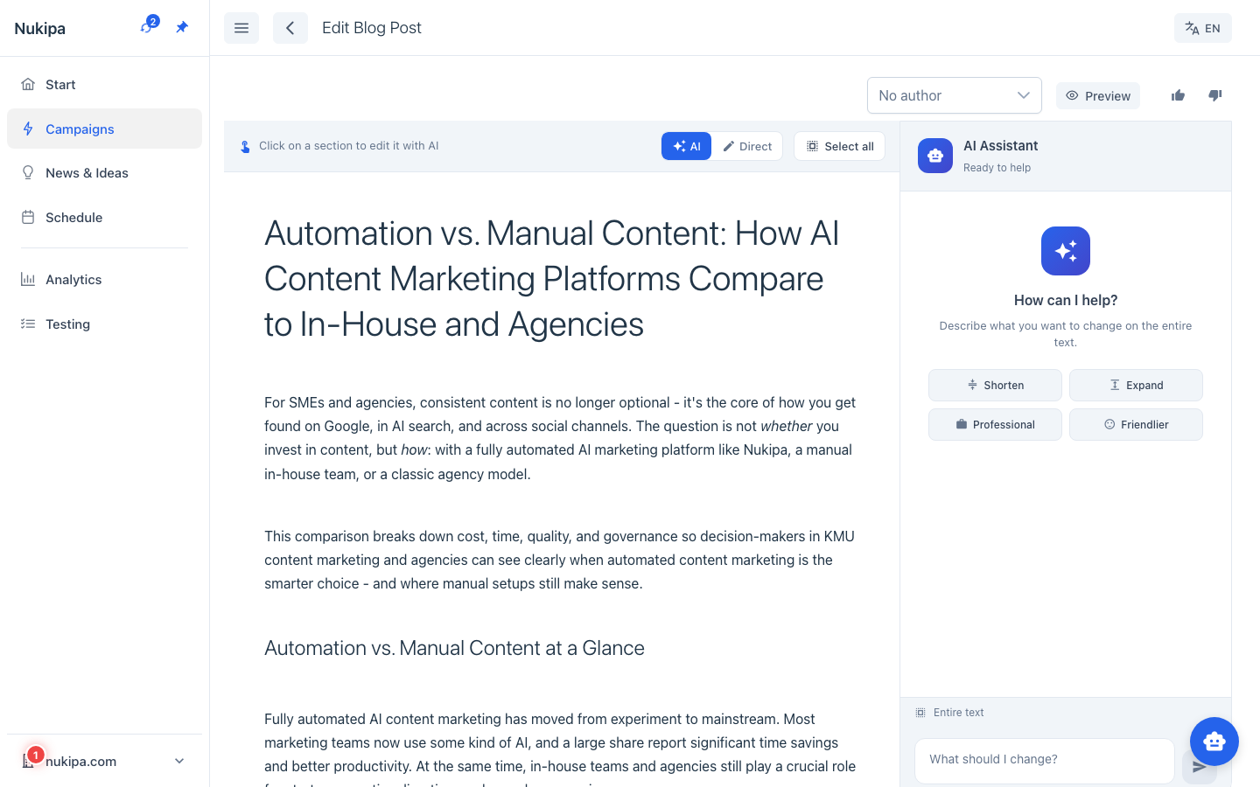
Task: Rate the blog post with thumbs up
Action: tap(1178, 95)
